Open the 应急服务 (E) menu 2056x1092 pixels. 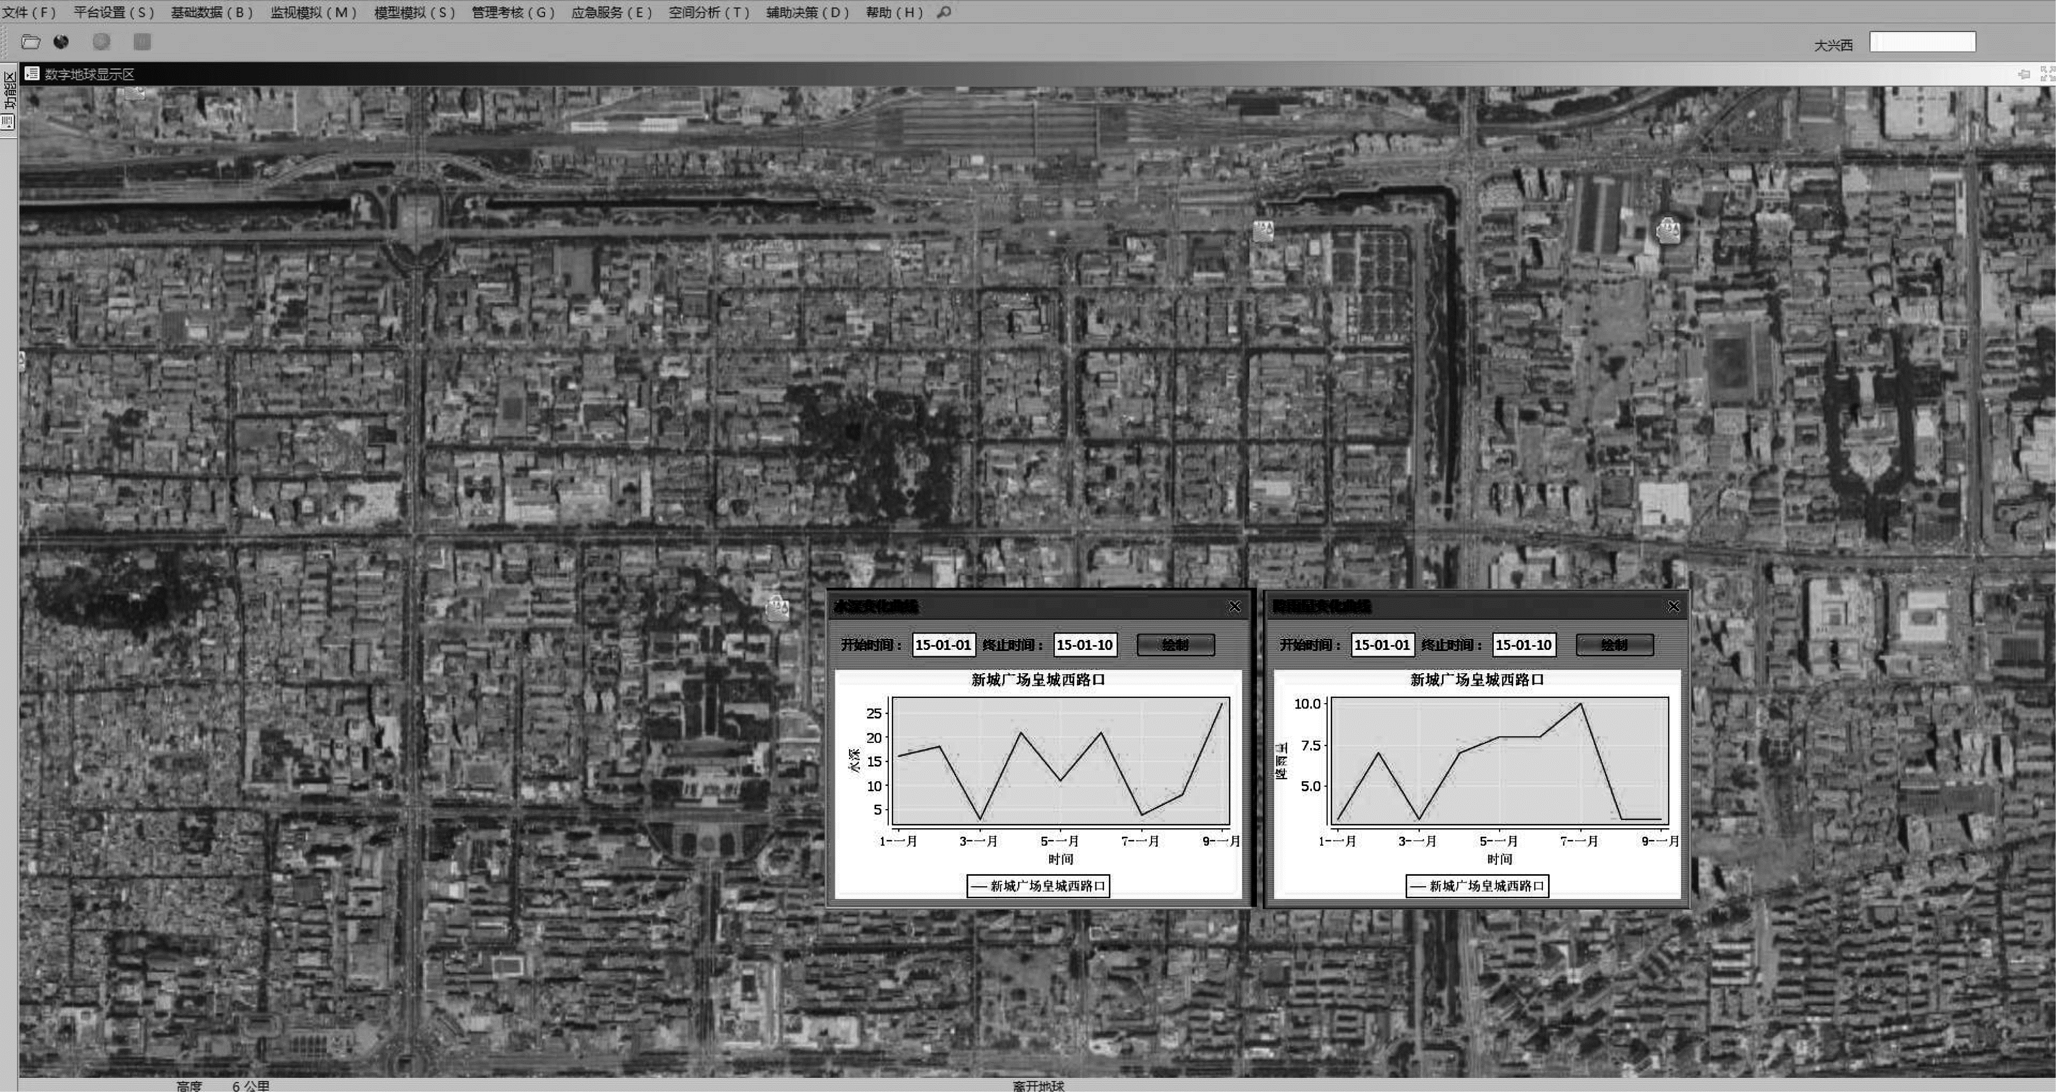tap(611, 12)
